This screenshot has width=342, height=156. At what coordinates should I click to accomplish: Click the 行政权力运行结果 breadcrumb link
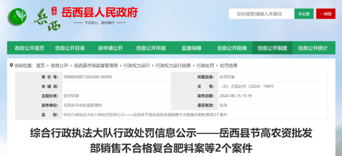pyautogui.click(x=173, y=66)
